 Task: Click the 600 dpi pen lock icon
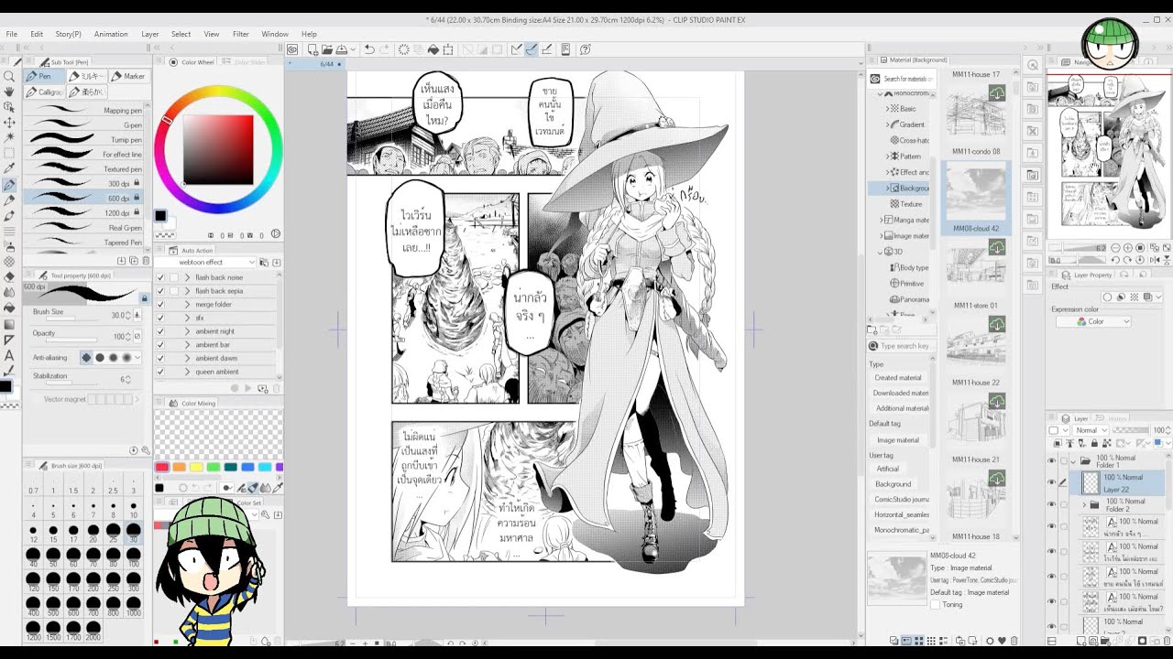pyautogui.click(x=137, y=198)
